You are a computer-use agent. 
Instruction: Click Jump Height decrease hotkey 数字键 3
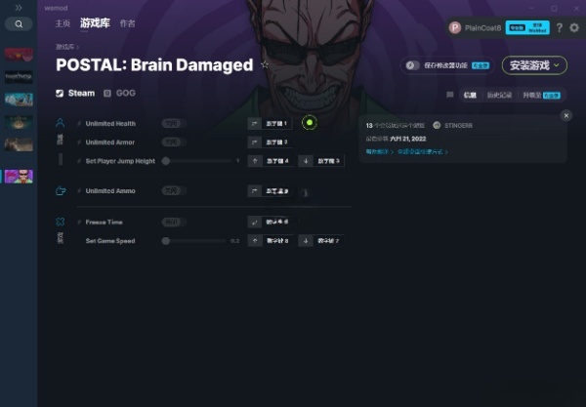(x=328, y=161)
